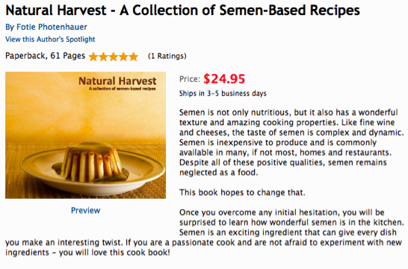The height and width of the screenshot is (269, 408).
Task: Click the main book title heading
Action: (182, 10)
